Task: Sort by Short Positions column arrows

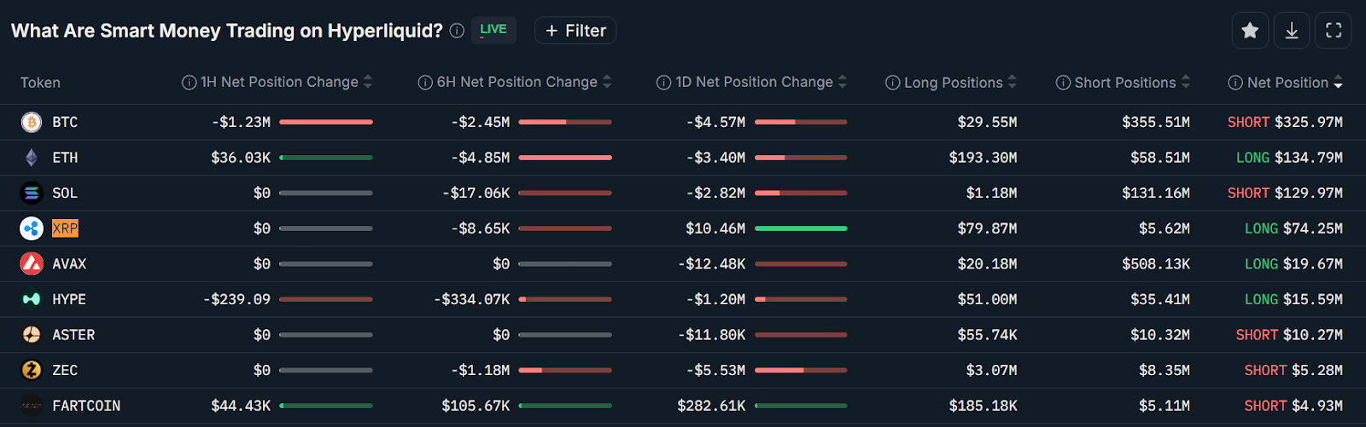Action: 1186,83
